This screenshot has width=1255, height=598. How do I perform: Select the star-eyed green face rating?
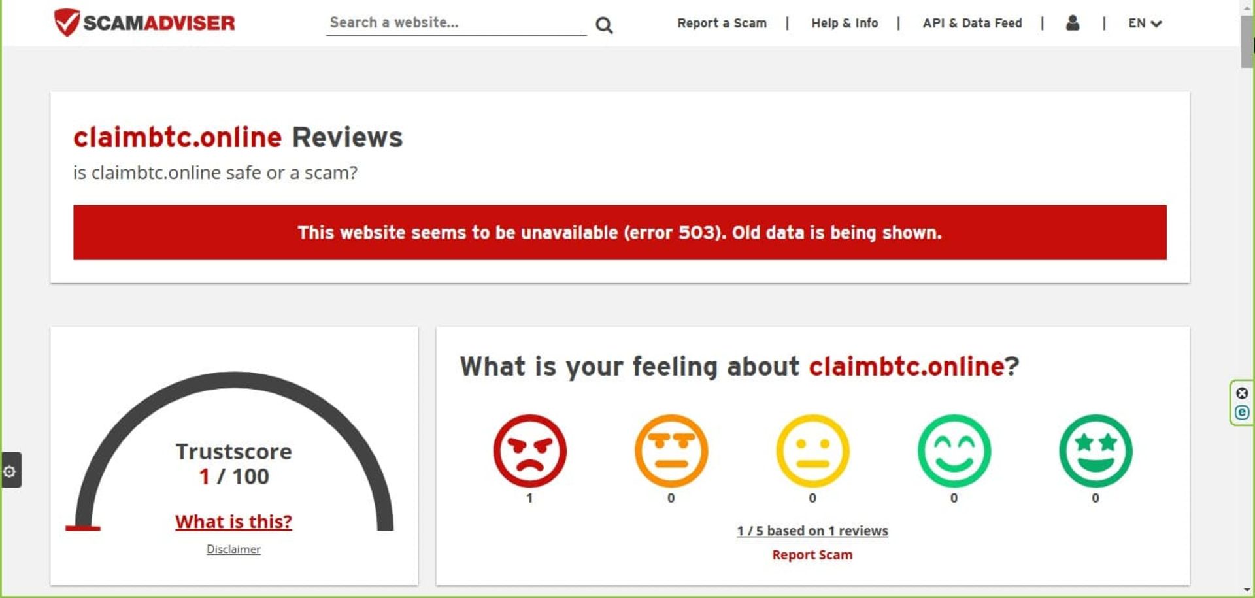[1096, 451]
